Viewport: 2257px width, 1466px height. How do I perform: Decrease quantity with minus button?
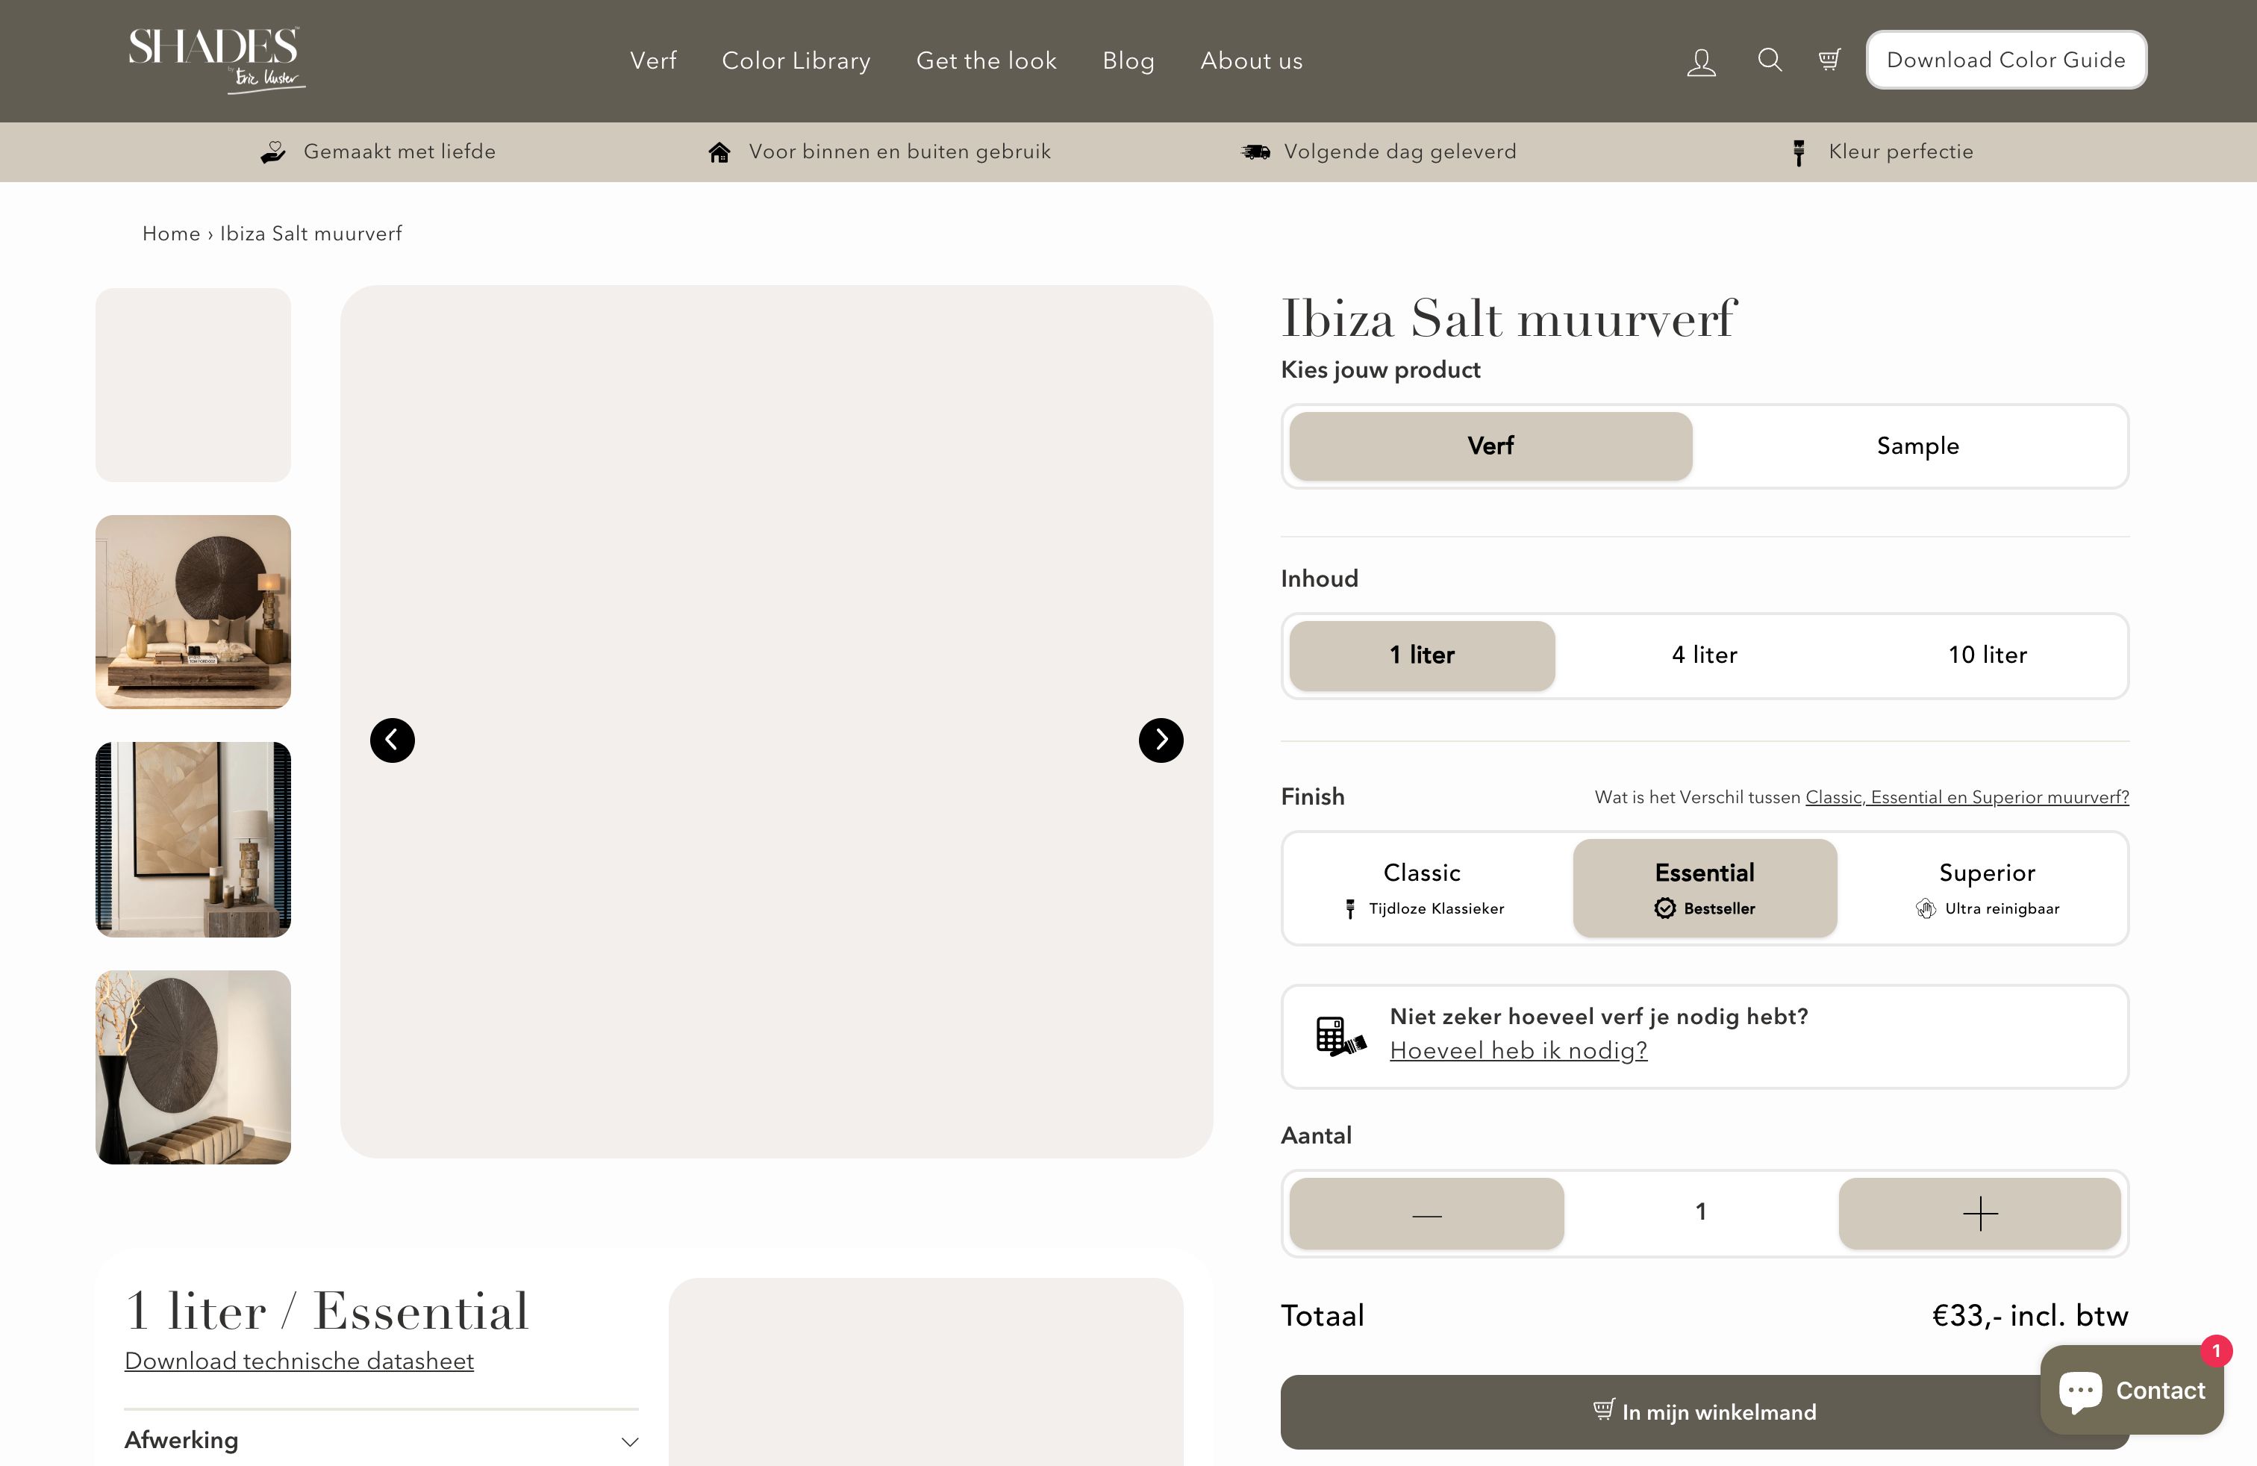[1426, 1213]
